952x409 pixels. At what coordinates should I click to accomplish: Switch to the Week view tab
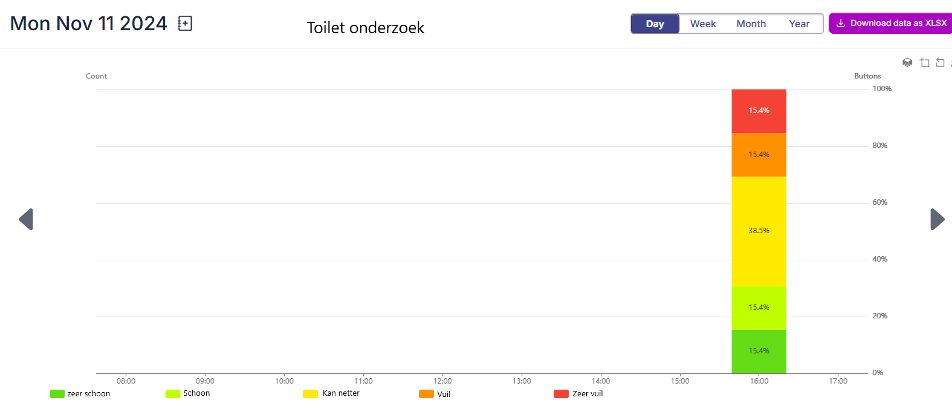pyautogui.click(x=703, y=24)
